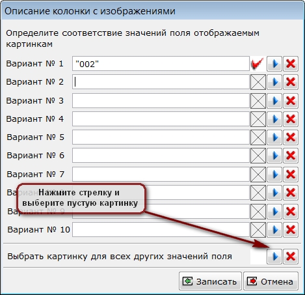Click the Вариант № 1 label

[x=34, y=64]
